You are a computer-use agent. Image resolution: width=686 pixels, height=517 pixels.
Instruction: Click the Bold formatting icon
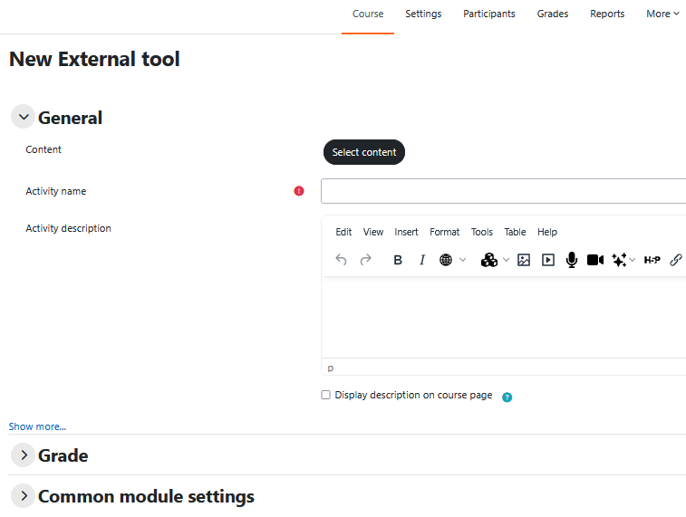[x=398, y=260]
